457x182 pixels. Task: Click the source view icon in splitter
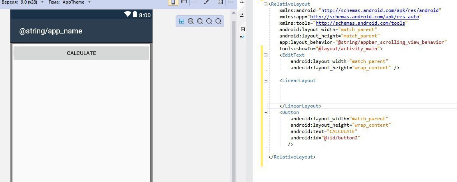coord(243,29)
